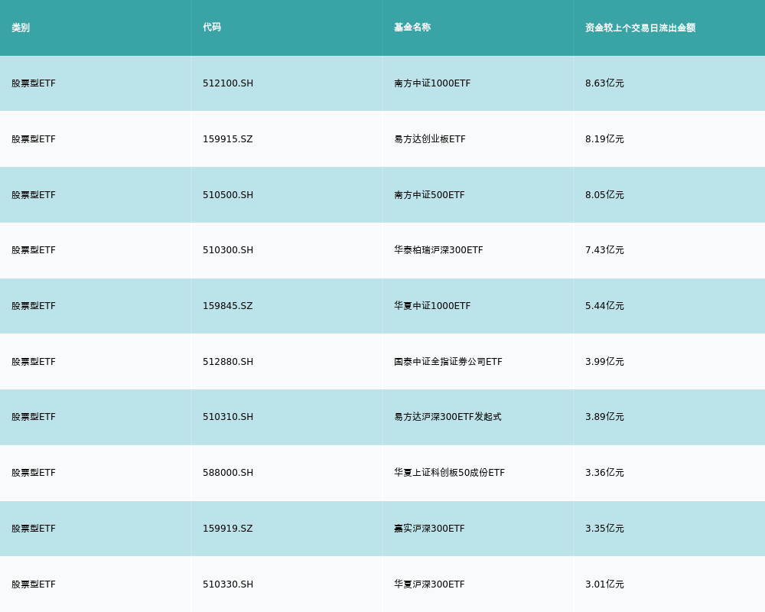
Task: Select fund name 华泰柏瑞沪深300ETF
Action: [438, 250]
